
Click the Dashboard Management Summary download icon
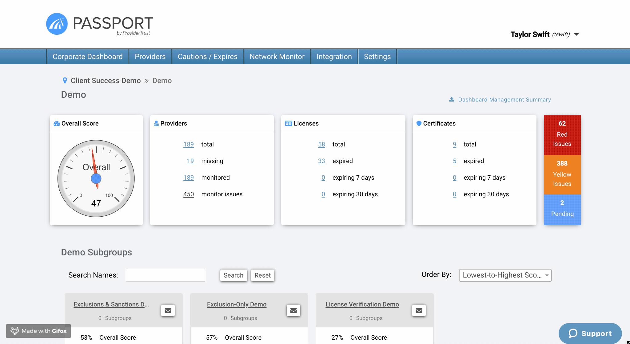click(452, 99)
